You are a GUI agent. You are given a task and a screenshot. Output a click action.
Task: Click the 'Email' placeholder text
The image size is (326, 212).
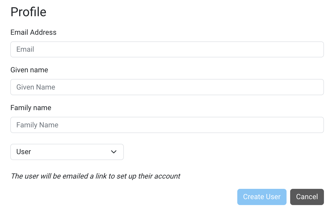(x=25, y=49)
